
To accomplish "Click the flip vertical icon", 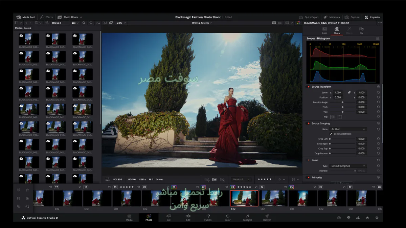I will pos(340,117).
